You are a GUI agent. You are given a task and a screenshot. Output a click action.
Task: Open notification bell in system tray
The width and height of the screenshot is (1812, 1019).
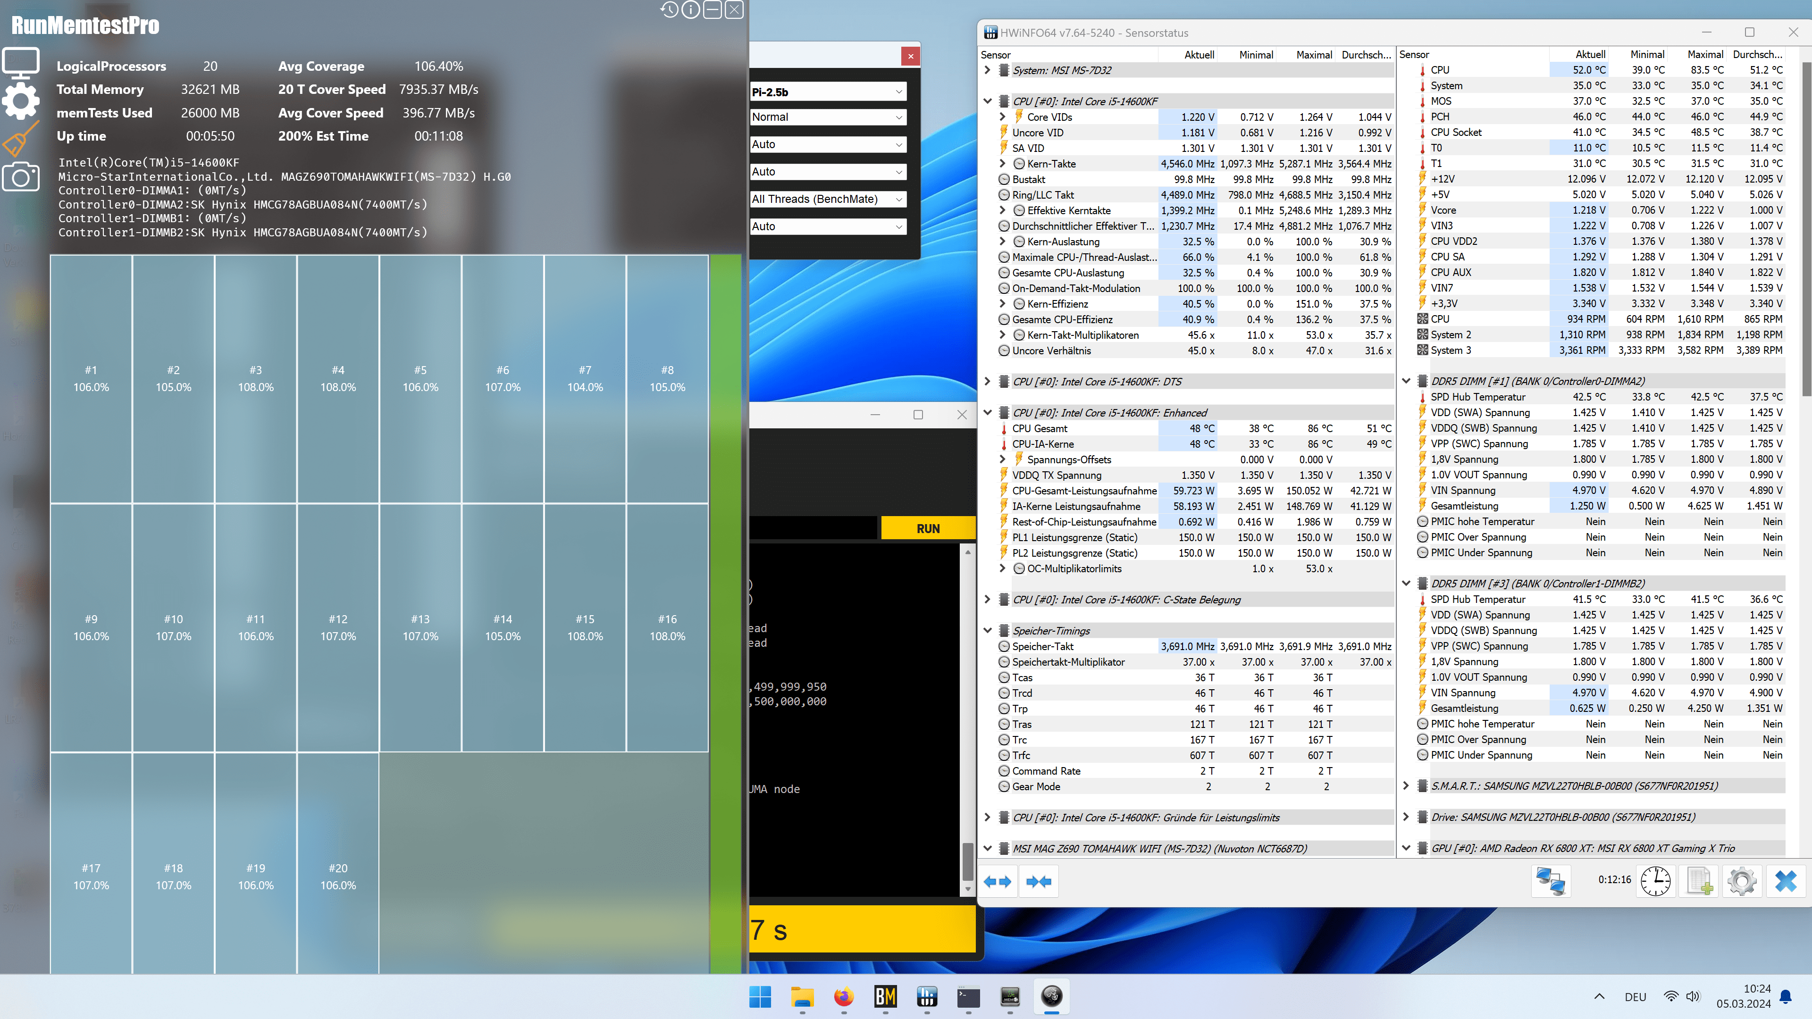(1786, 996)
